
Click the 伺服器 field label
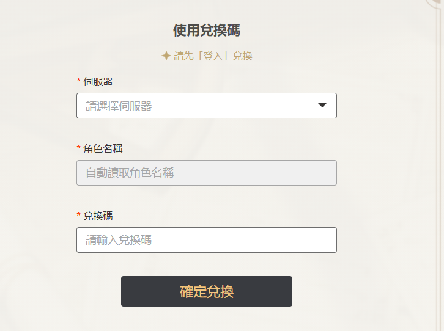click(98, 82)
